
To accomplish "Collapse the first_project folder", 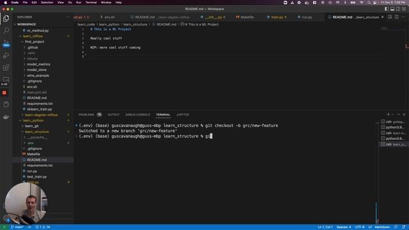I will pos(35,42).
